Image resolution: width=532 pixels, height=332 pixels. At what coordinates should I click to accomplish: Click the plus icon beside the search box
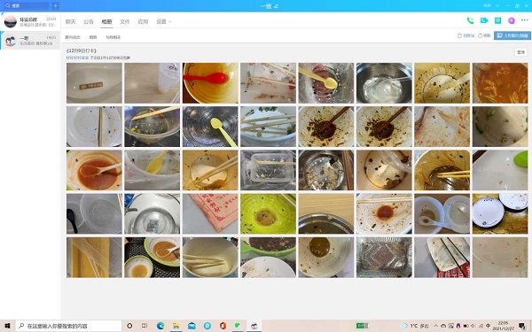(55, 6)
